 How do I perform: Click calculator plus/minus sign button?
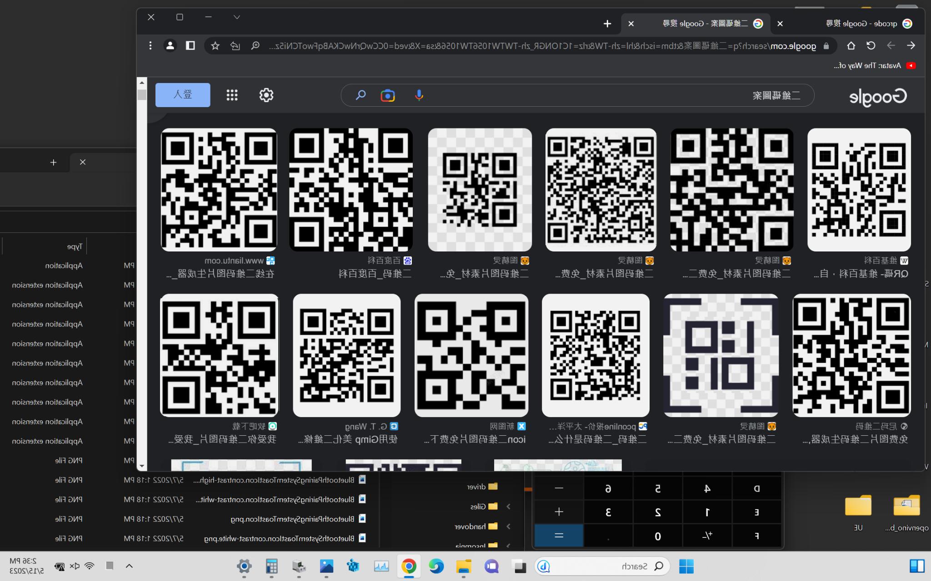707,536
